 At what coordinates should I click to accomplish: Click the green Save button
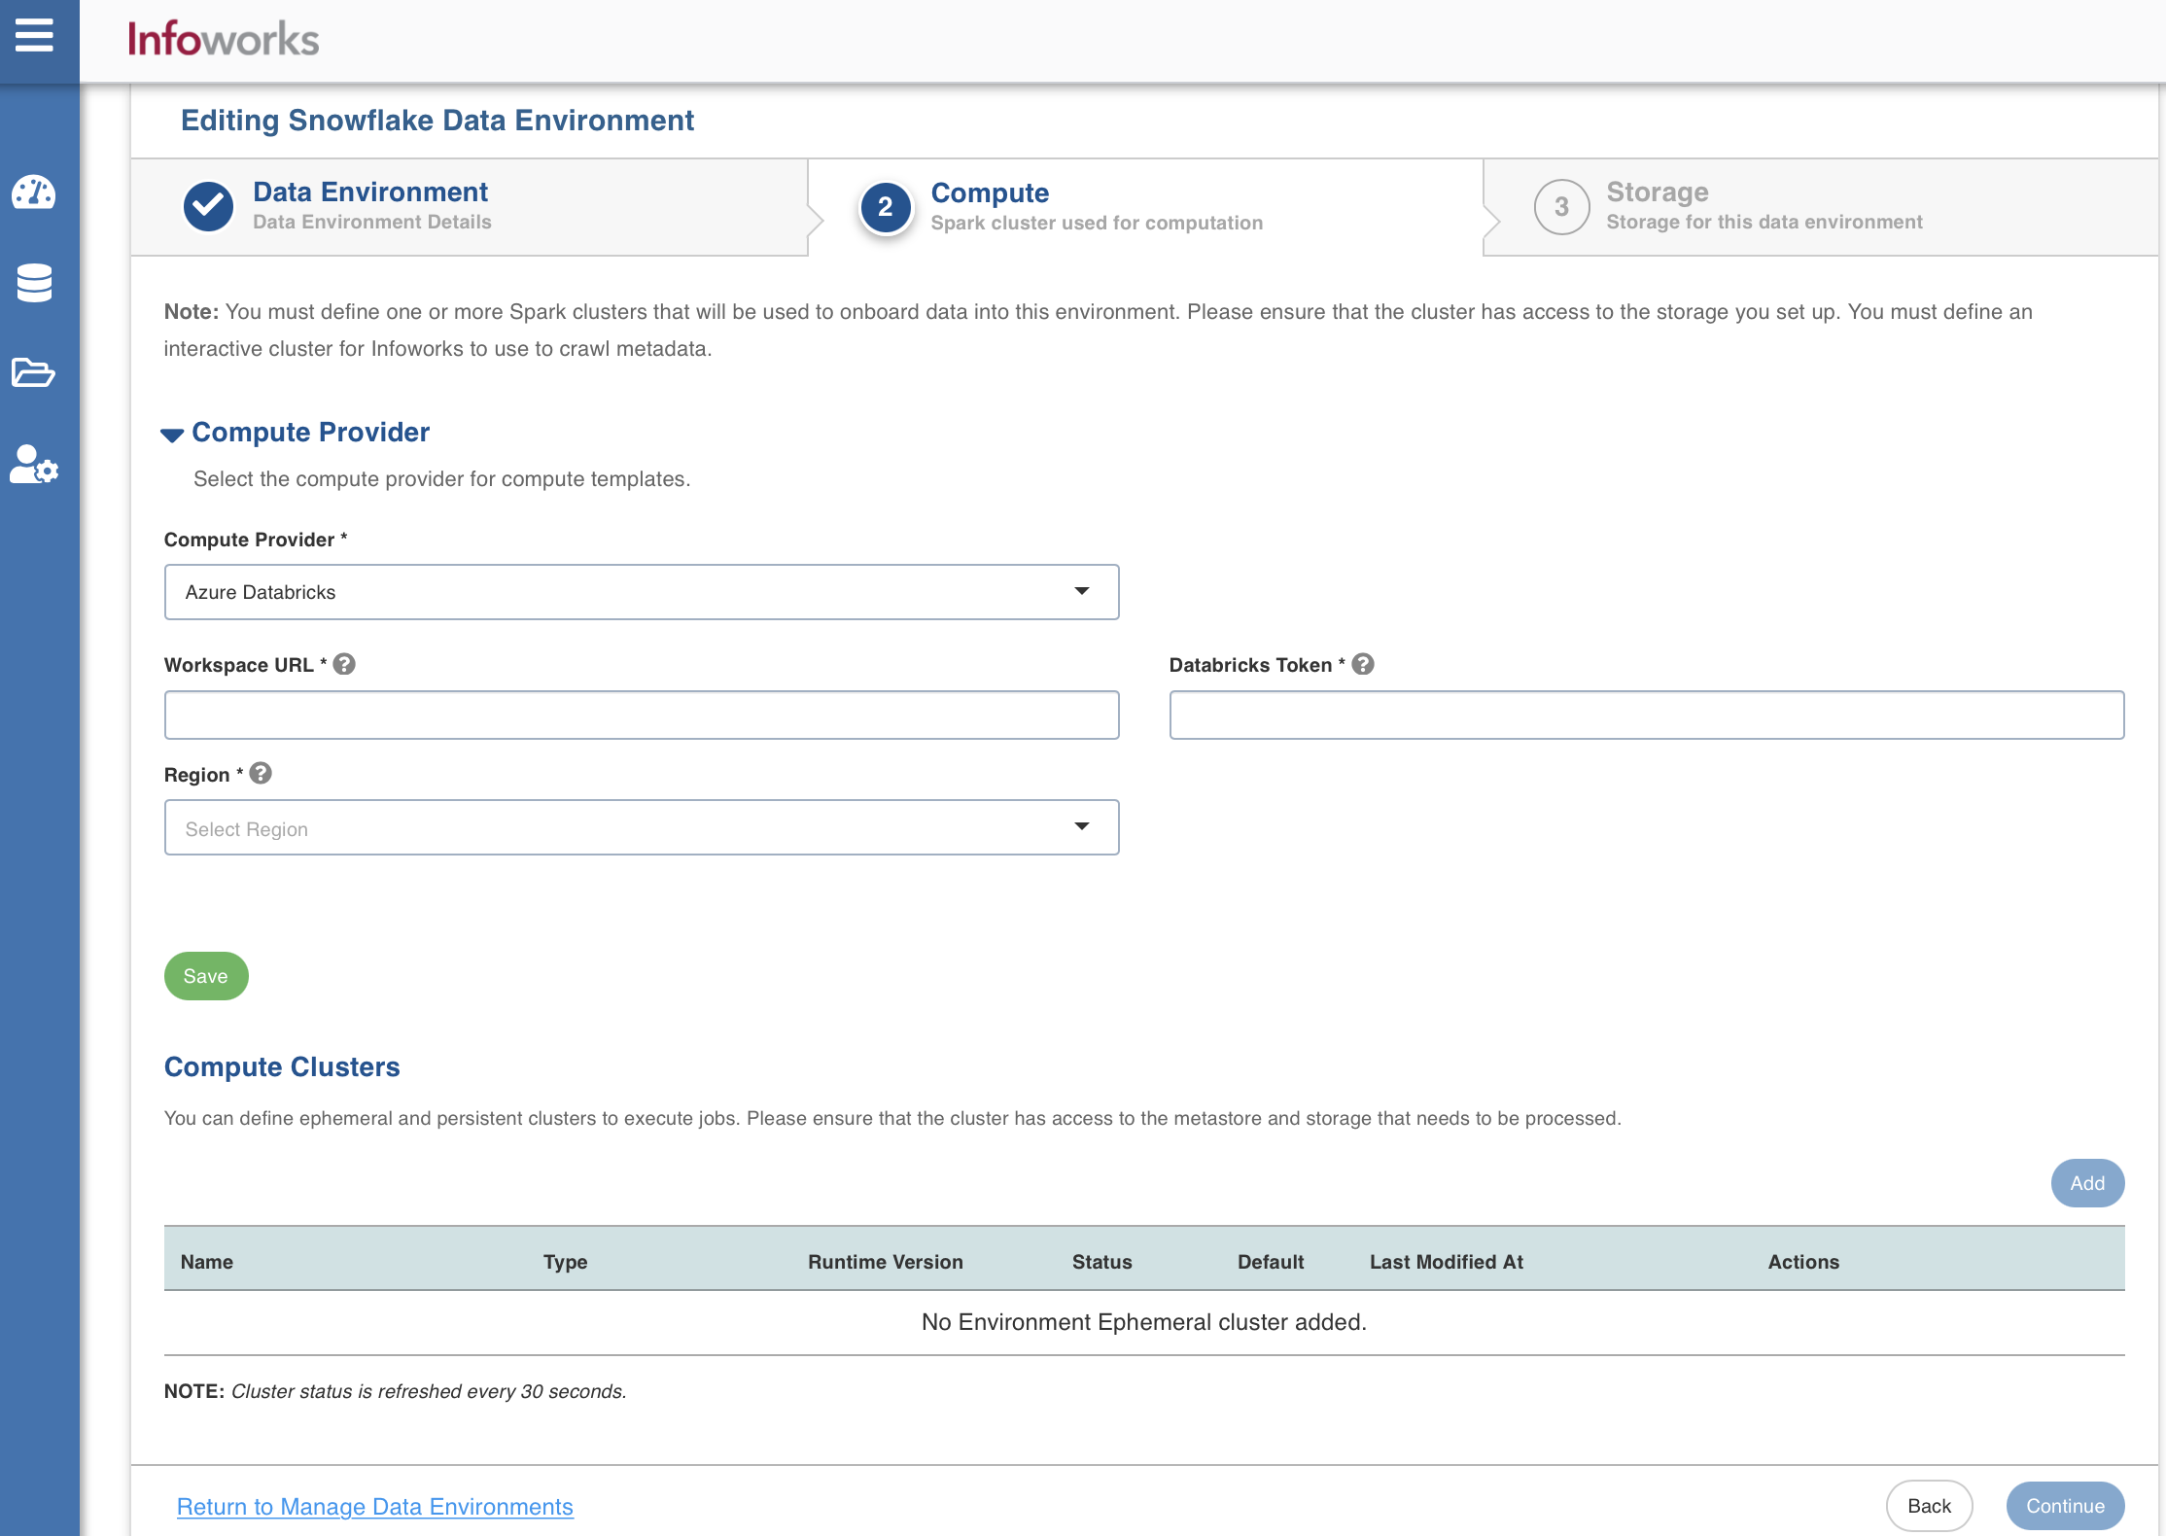pos(206,976)
